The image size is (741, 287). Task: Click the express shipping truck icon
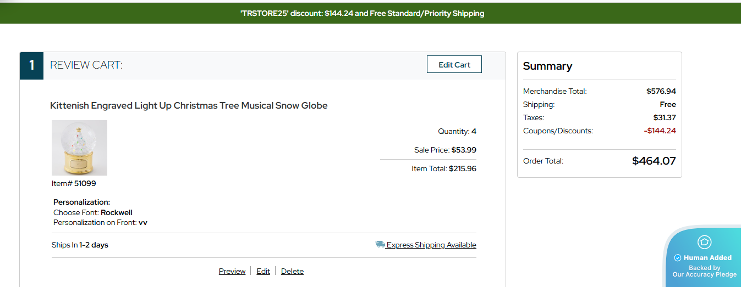pyautogui.click(x=380, y=245)
